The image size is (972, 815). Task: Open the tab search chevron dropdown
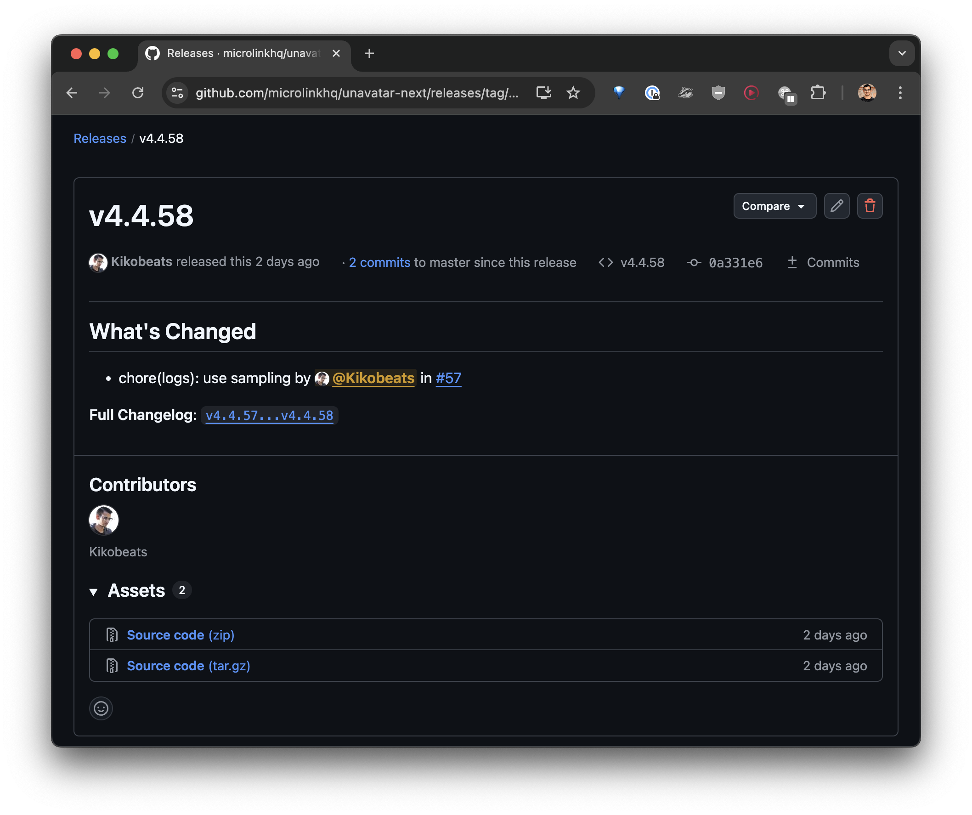click(x=902, y=53)
